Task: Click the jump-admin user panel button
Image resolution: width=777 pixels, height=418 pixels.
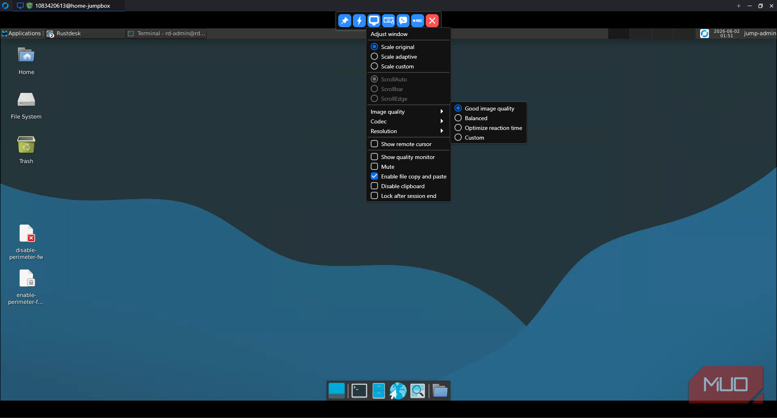Action: (760, 34)
